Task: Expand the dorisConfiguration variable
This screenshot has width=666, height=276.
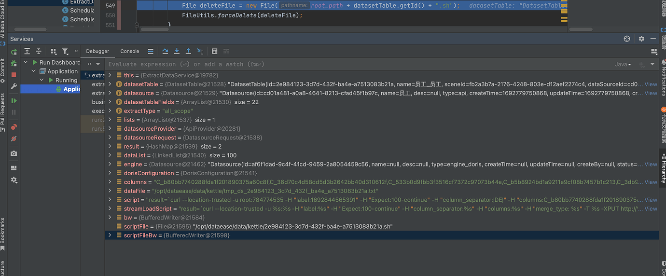Action: (x=110, y=173)
